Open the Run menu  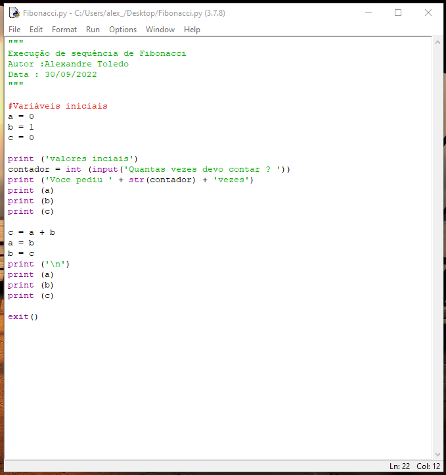(x=93, y=30)
